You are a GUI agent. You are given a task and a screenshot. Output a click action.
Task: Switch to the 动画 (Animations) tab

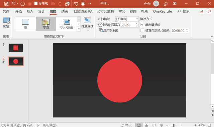[65, 11]
